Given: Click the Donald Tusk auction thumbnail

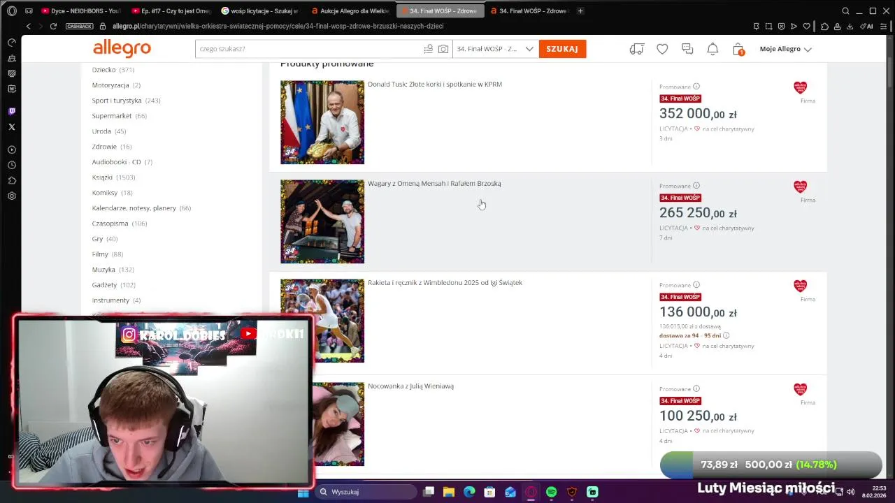Looking at the screenshot, I should point(322,122).
